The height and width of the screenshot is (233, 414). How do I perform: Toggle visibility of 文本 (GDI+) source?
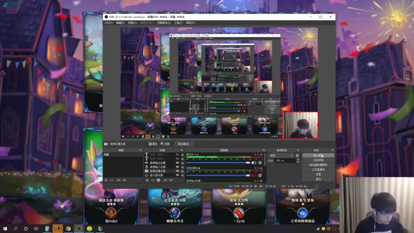[x=178, y=159]
